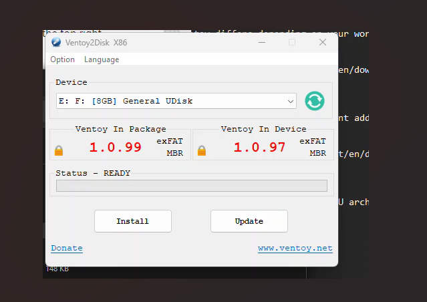This screenshot has height=302, width=427.
Task: Click package version 1.0.99 text
Action: [x=116, y=147]
